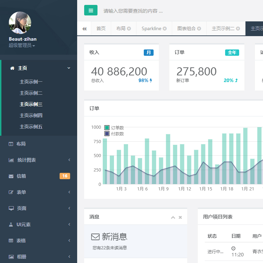Viewport: 263px width, 263px height.
Task: Close the 消息 panel with x icon
Action: click(x=180, y=217)
